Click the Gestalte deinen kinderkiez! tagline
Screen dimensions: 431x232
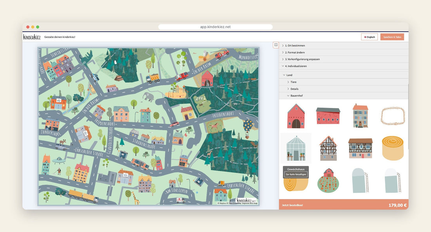coord(60,37)
